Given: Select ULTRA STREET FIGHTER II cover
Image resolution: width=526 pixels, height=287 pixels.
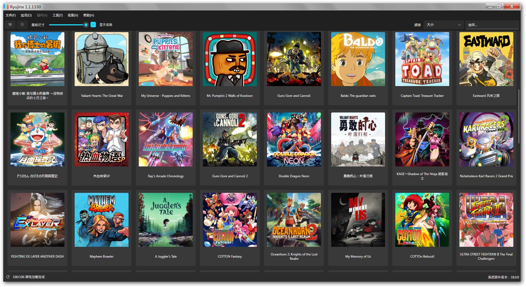Looking at the screenshot, I should point(486,220).
